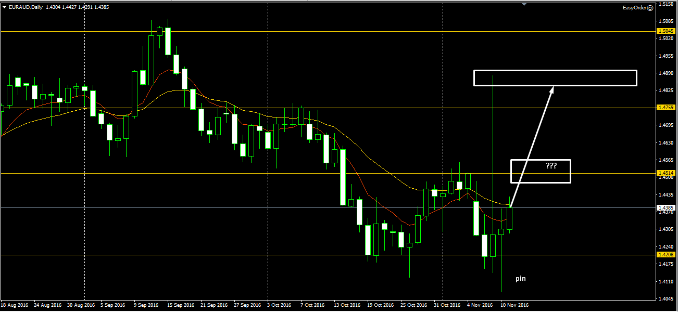This screenshot has width=678, height=326.
Task: Click the 1.5085 price scale value
Action: click(x=667, y=21)
